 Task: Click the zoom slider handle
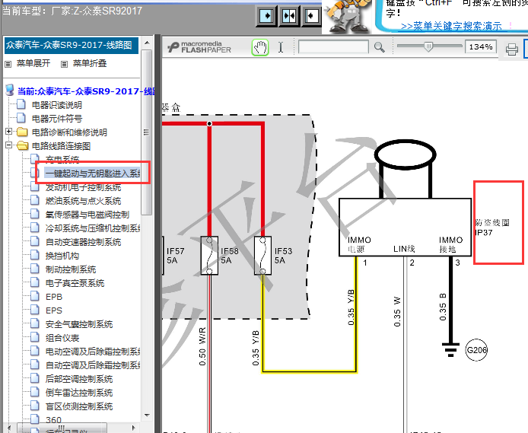point(428,46)
